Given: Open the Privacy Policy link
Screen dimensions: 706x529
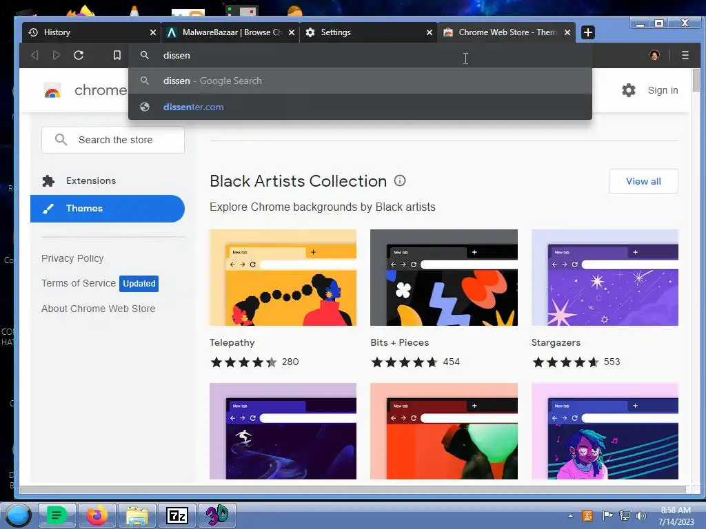Looking at the screenshot, I should (x=72, y=258).
